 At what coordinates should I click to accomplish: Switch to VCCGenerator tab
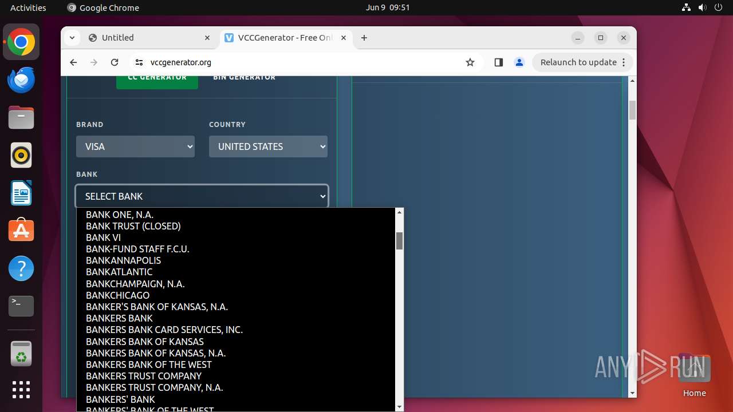[286, 38]
